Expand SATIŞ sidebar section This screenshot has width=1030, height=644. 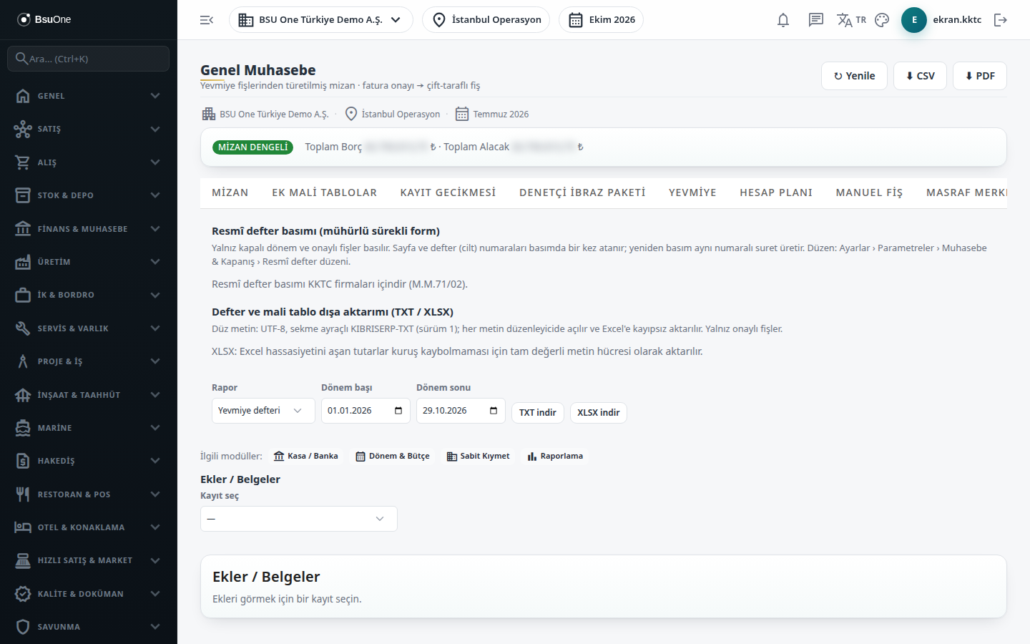click(89, 129)
